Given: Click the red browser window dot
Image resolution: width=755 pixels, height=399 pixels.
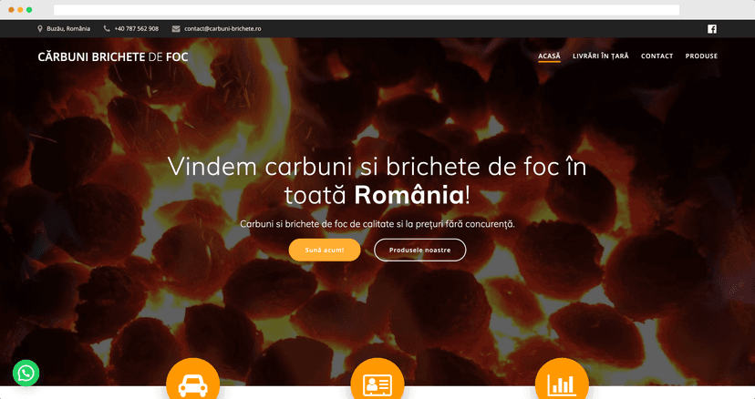Looking at the screenshot, I should [11, 10].
